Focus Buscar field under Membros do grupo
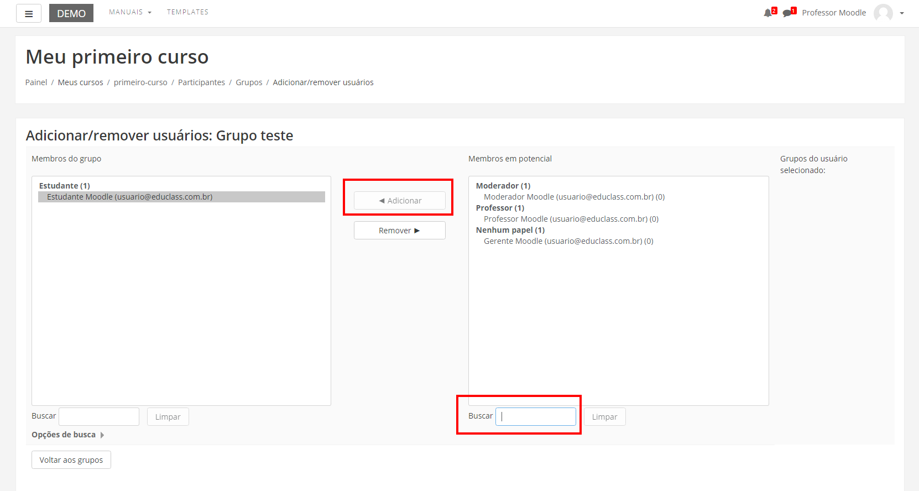 (x=99, y=416)
